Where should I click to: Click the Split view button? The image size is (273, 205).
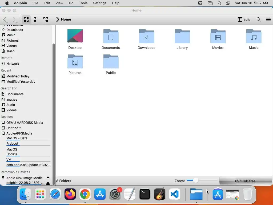click(244, 19)
